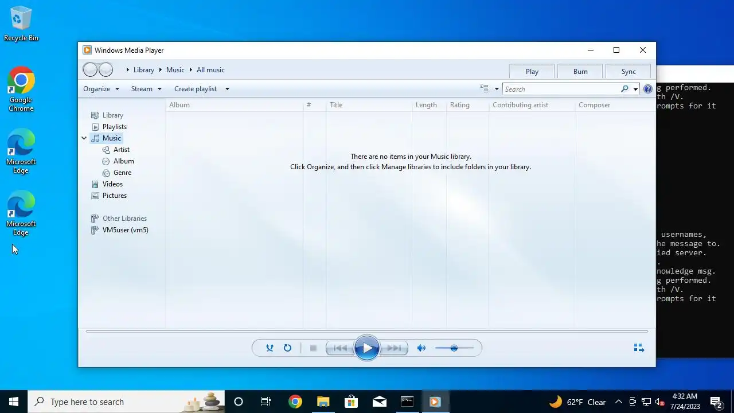Collapse the Music tree node
The height and width of the screenshot is (413, 734).
click(84, 138)
